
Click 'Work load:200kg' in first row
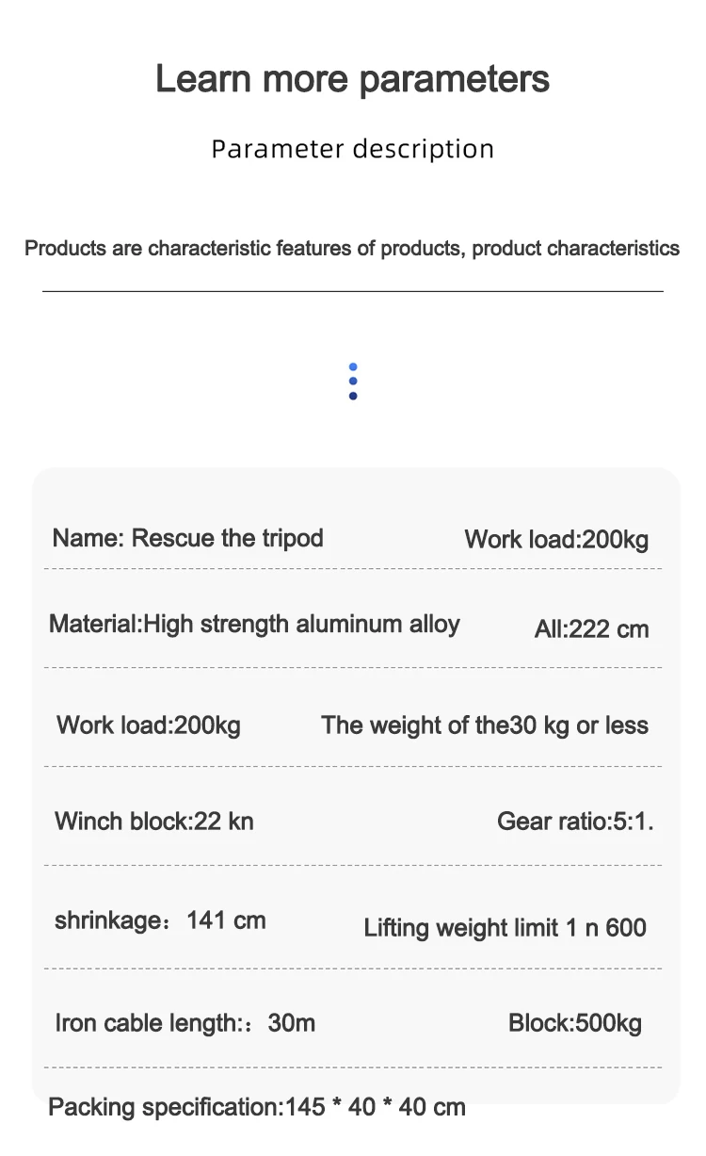pyautogui.click(x=556, y=540)
